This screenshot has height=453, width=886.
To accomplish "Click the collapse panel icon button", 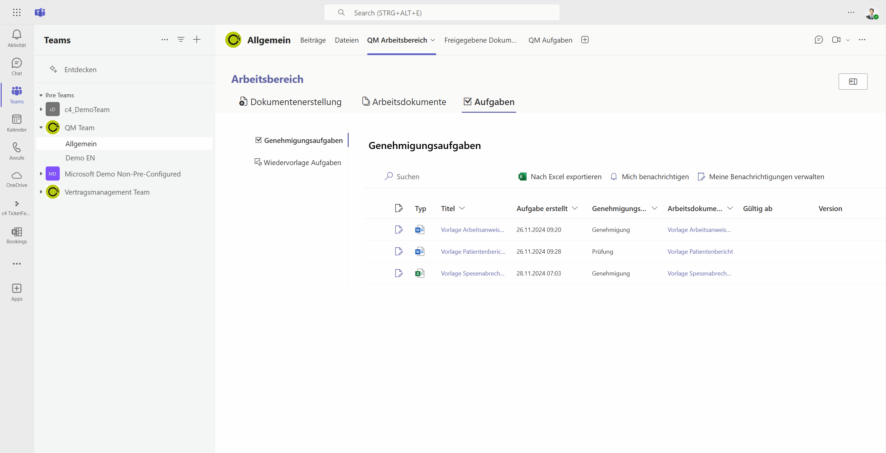I will click(x=853, y=82).
